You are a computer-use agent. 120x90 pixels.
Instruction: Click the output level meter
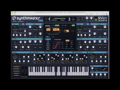click(x=96, y=19)
